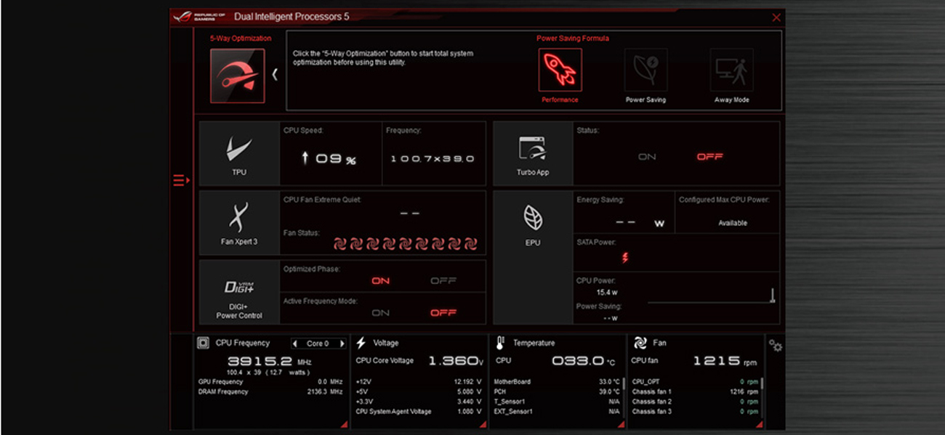Screen dimensions: 945x435
Task: Switch to next core with right arrow
Action: [x=342, y=343]
